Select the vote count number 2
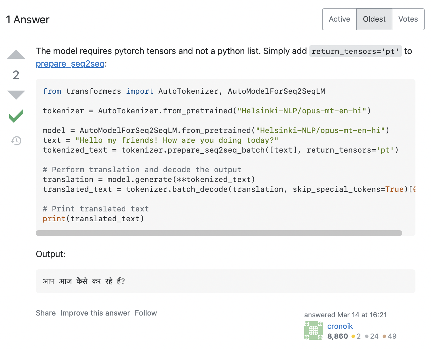431x349 pixels. 16,75
